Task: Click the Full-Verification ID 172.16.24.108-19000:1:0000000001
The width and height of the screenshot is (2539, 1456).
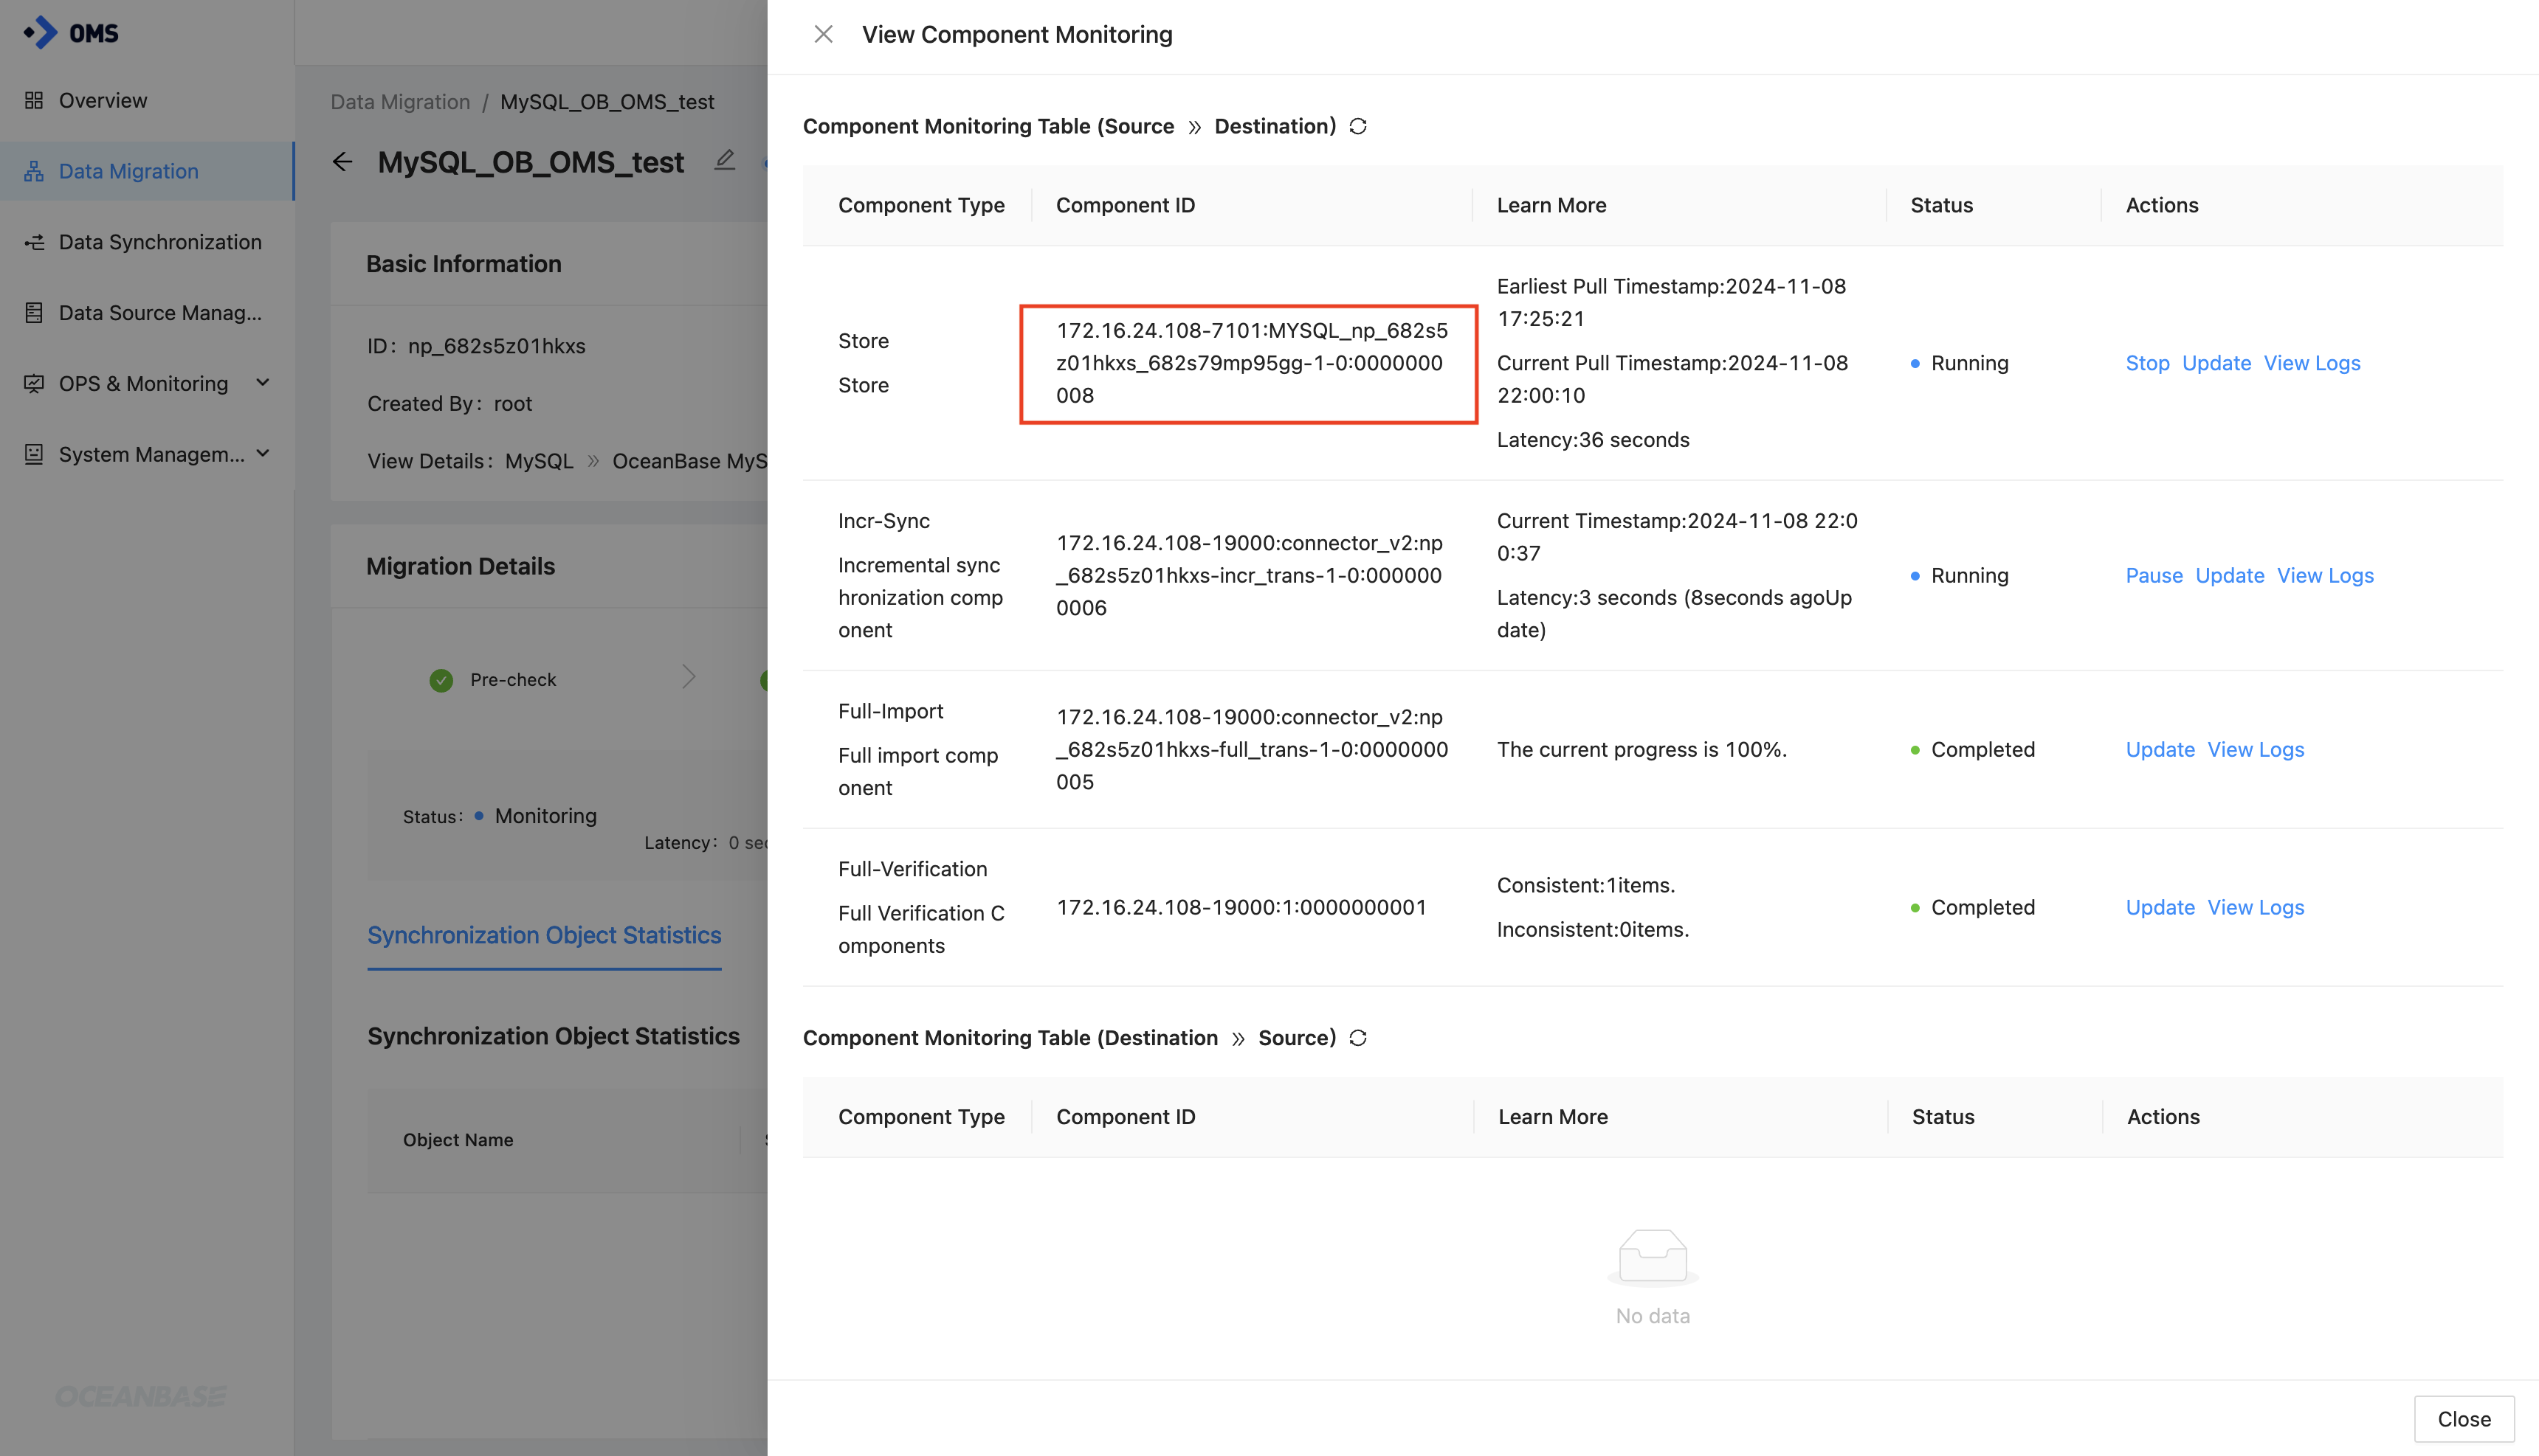Action: coord(1241,908)
